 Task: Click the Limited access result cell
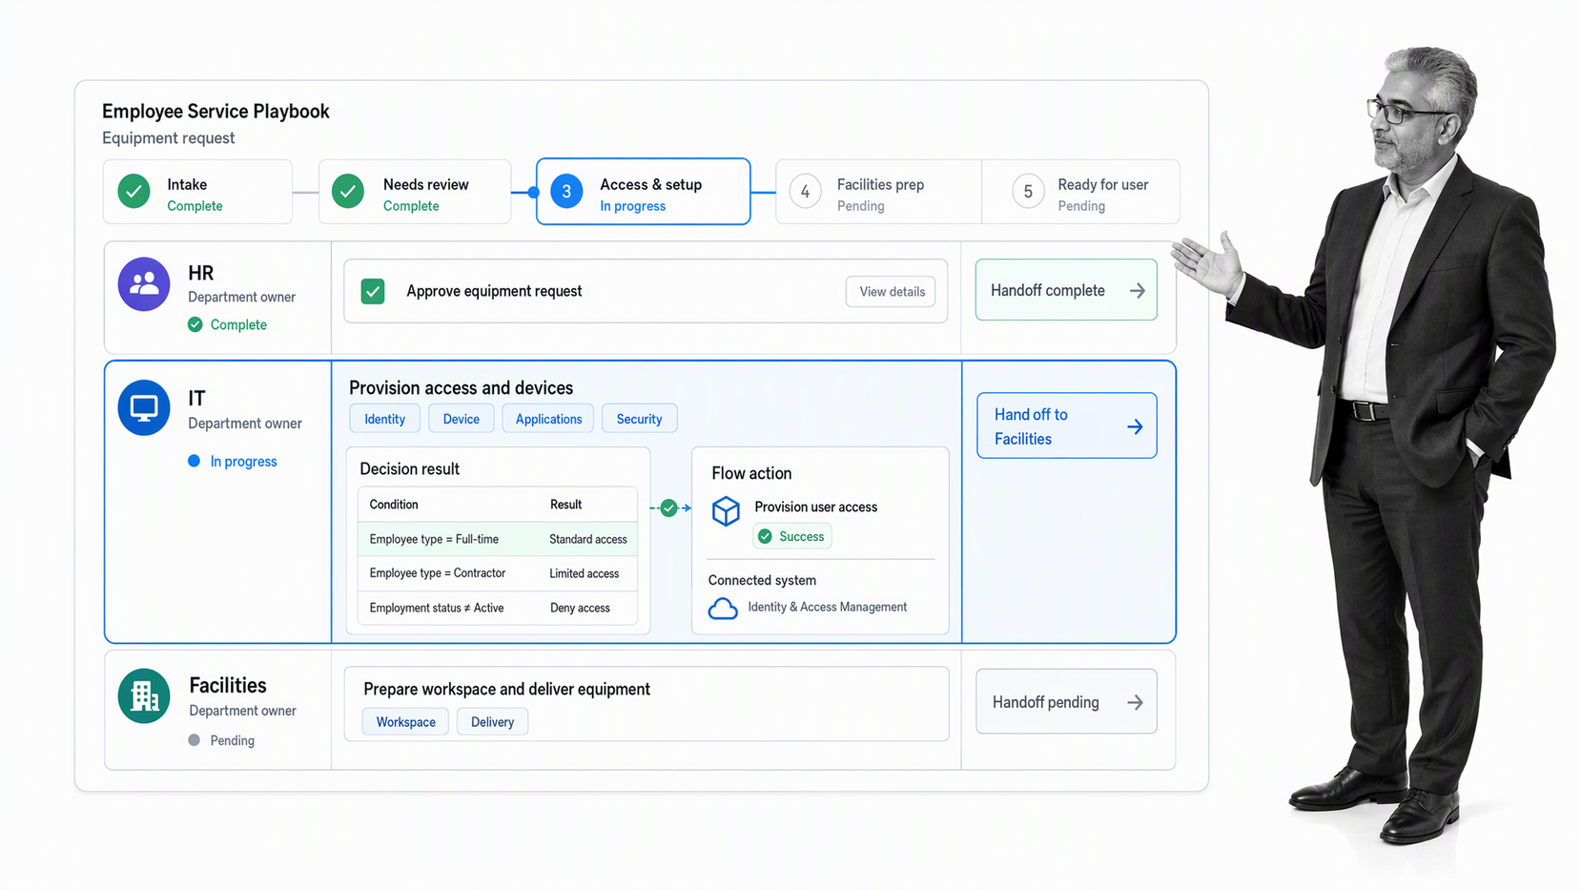click(x=585, y=573)
